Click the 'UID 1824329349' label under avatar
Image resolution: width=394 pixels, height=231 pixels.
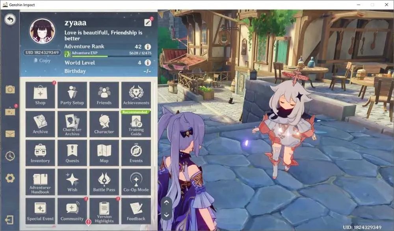tap(42, 52)
